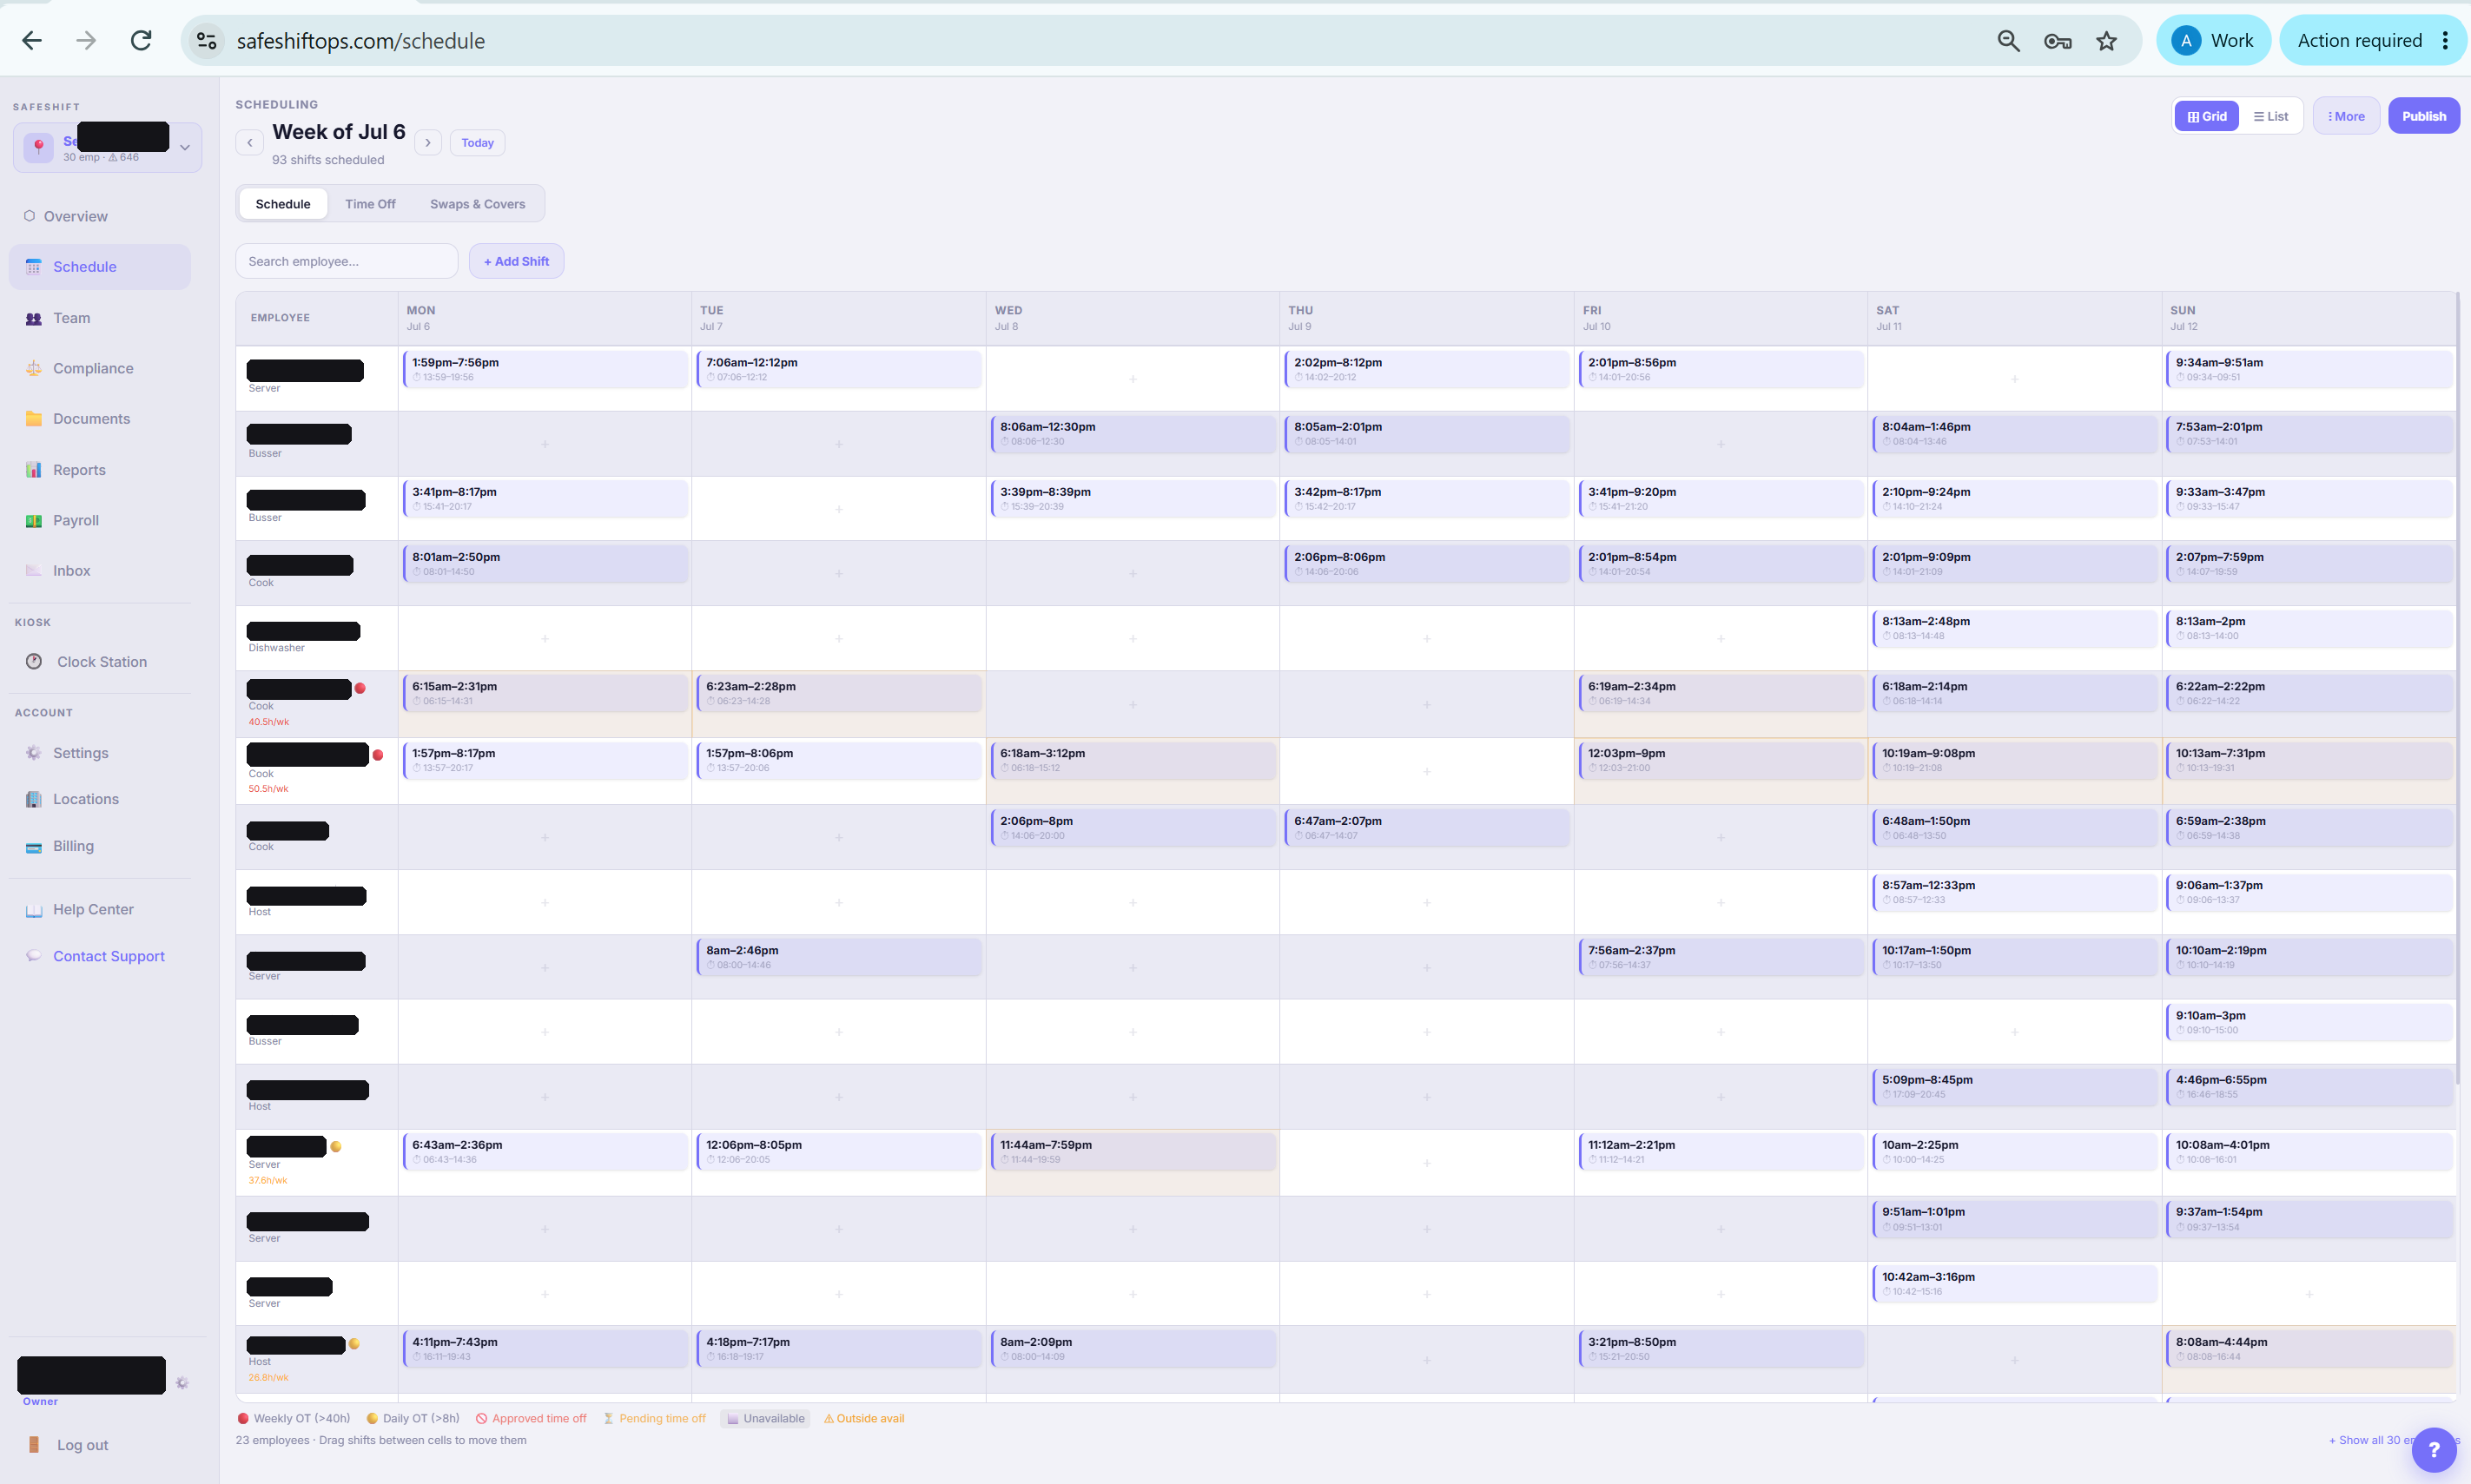
Task: Open the More options menu
Action: tap(2345, 116)
